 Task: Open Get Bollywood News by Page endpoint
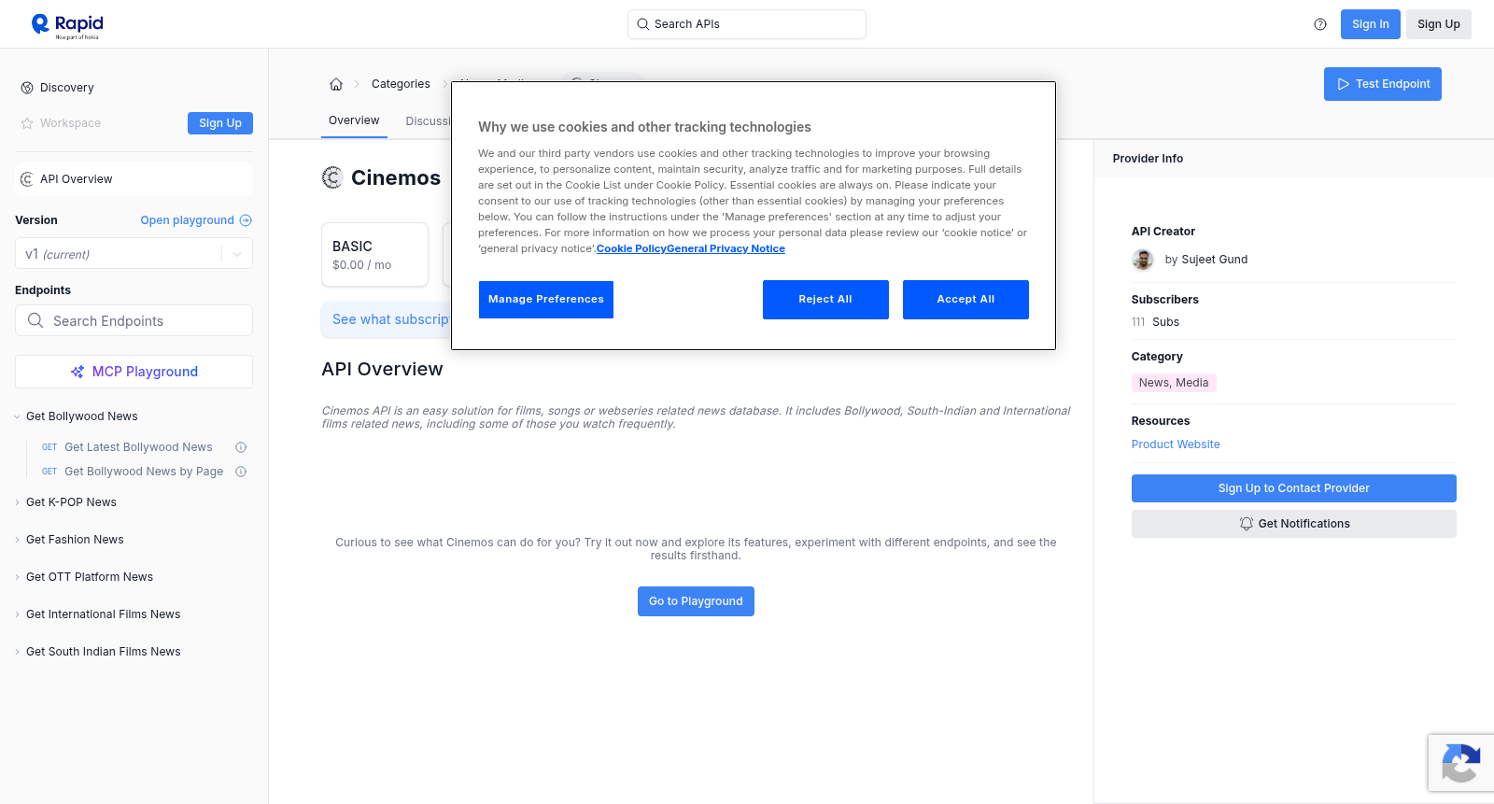[x=144, y=472]
